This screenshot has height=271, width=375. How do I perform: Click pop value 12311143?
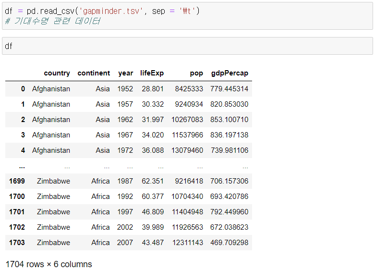188,243
